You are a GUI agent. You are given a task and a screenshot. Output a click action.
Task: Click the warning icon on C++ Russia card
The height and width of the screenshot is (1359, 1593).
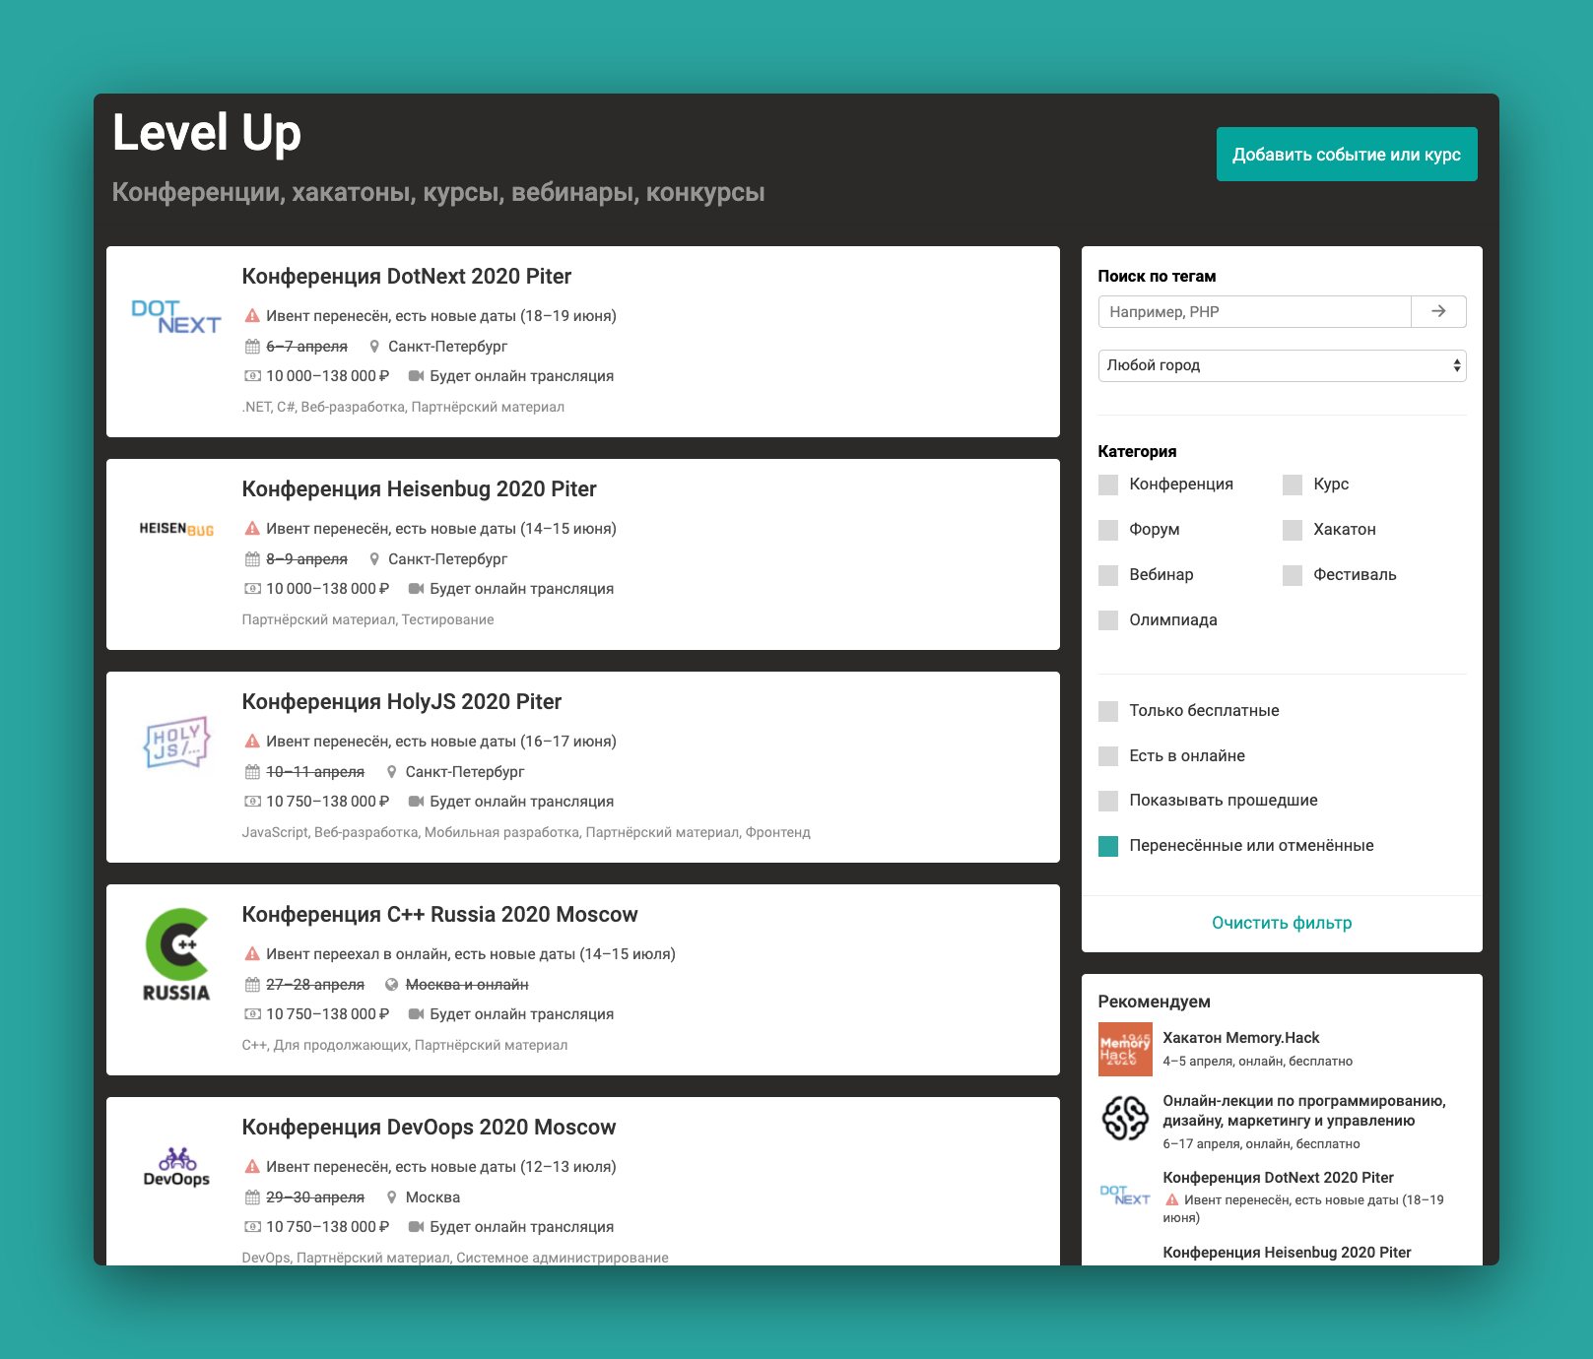coord(252,954)
